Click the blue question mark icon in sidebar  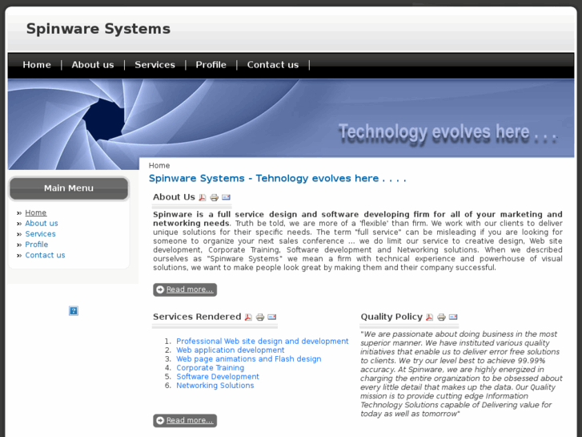74,311
